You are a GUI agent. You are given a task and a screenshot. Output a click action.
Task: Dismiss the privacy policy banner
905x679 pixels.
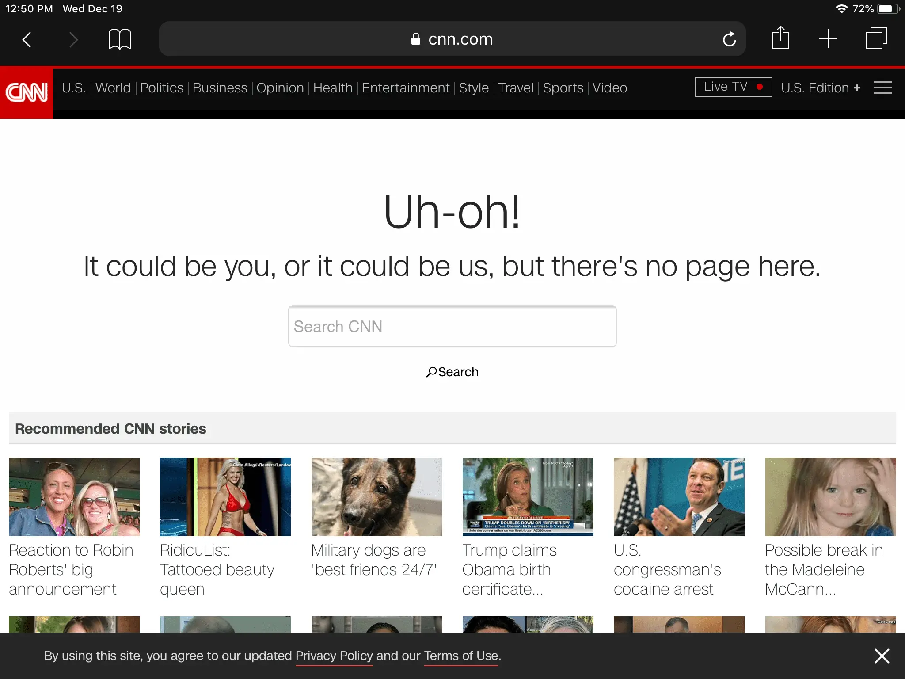882,656
